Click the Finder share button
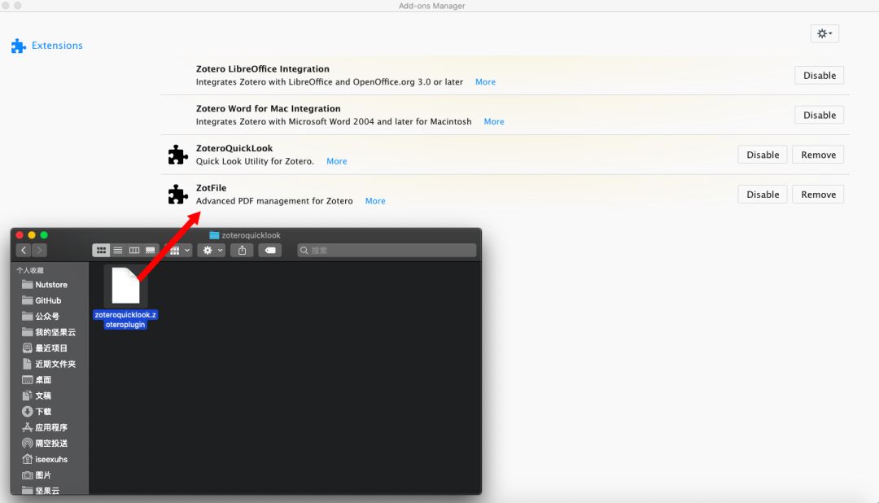 click(243, 250)
